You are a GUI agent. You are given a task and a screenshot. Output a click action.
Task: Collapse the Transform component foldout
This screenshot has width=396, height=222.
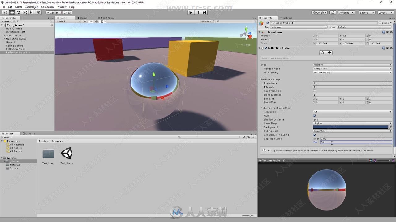[260, 32]
